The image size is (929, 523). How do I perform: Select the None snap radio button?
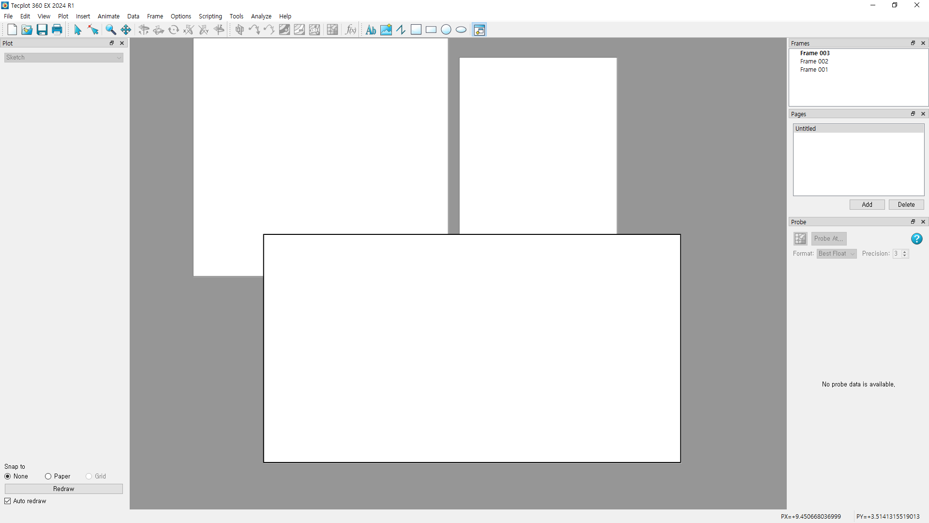click(8, 477)
